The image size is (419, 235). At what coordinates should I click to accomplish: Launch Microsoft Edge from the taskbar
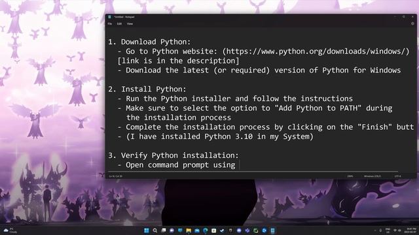tap(206, 230)
